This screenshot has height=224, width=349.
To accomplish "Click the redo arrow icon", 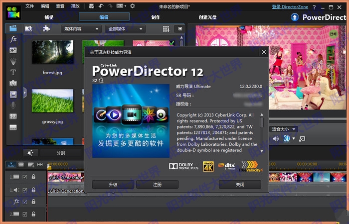I will coord(110,6).
